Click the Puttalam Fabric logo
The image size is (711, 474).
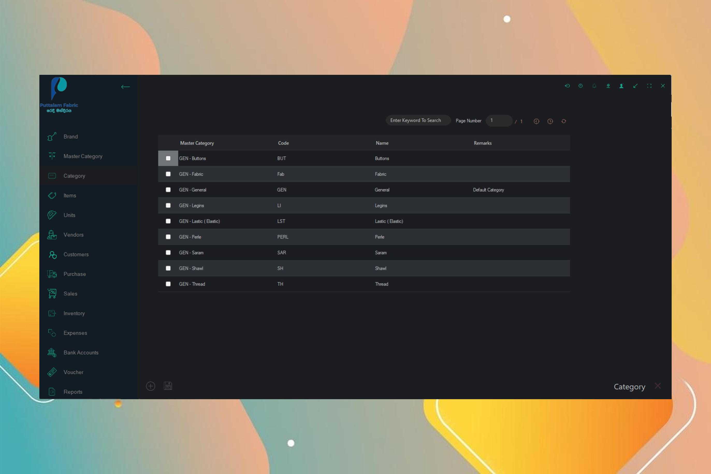click(59, 94)
